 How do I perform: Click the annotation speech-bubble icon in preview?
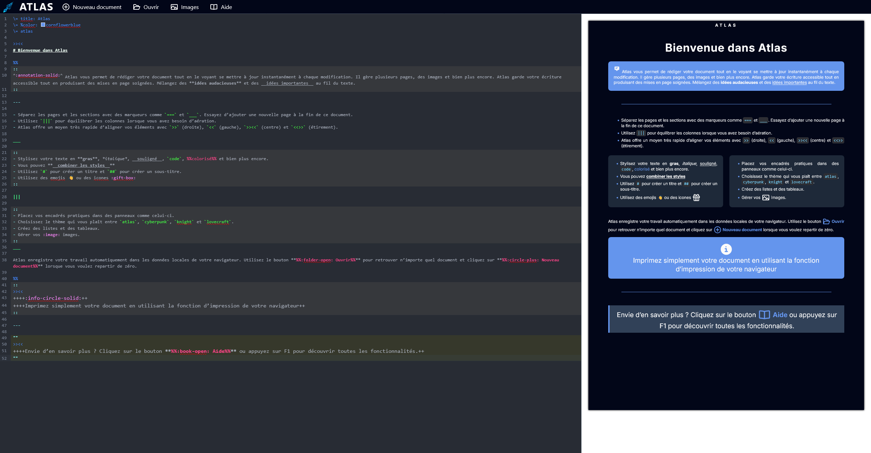(x=617, y=69)
